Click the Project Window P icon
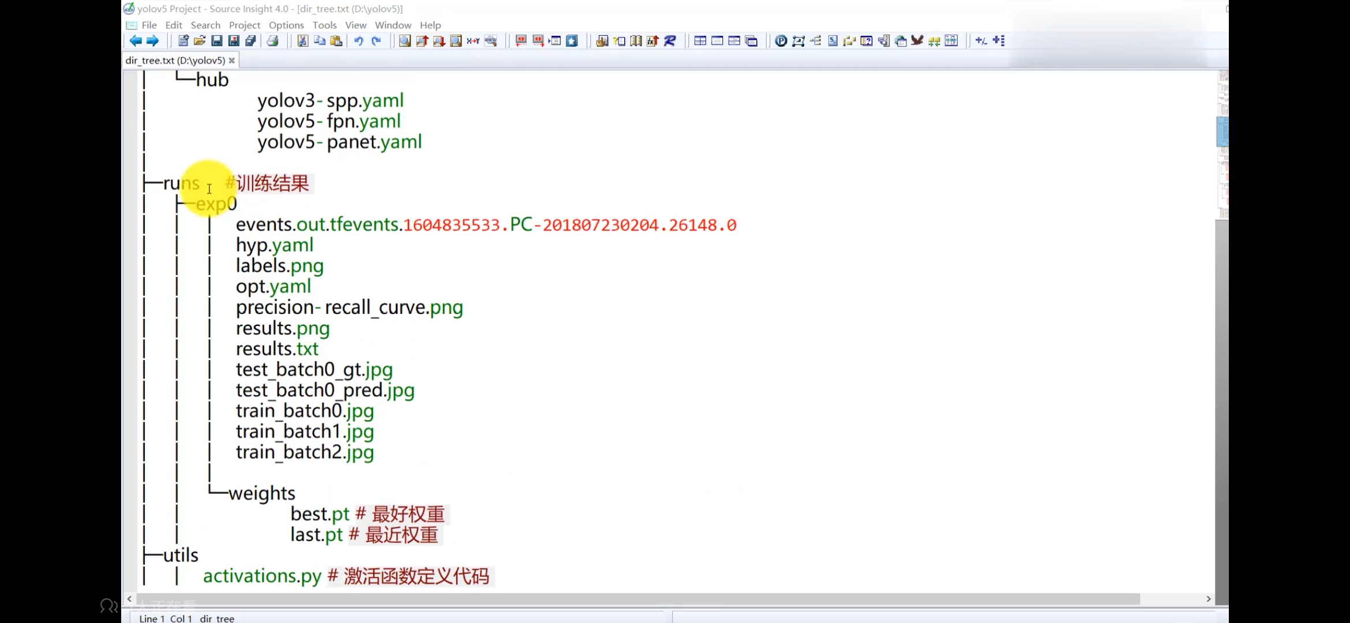The image size is (1350, 623). [x=781, y=41]
